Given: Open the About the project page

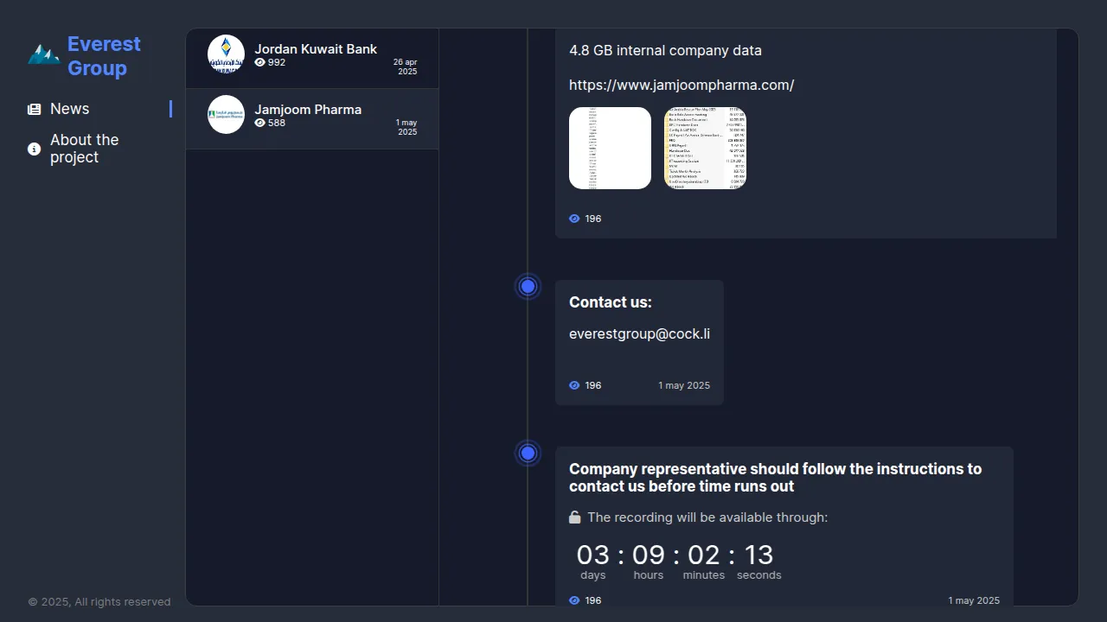Looking at the screenshot, I should [84, 149].
